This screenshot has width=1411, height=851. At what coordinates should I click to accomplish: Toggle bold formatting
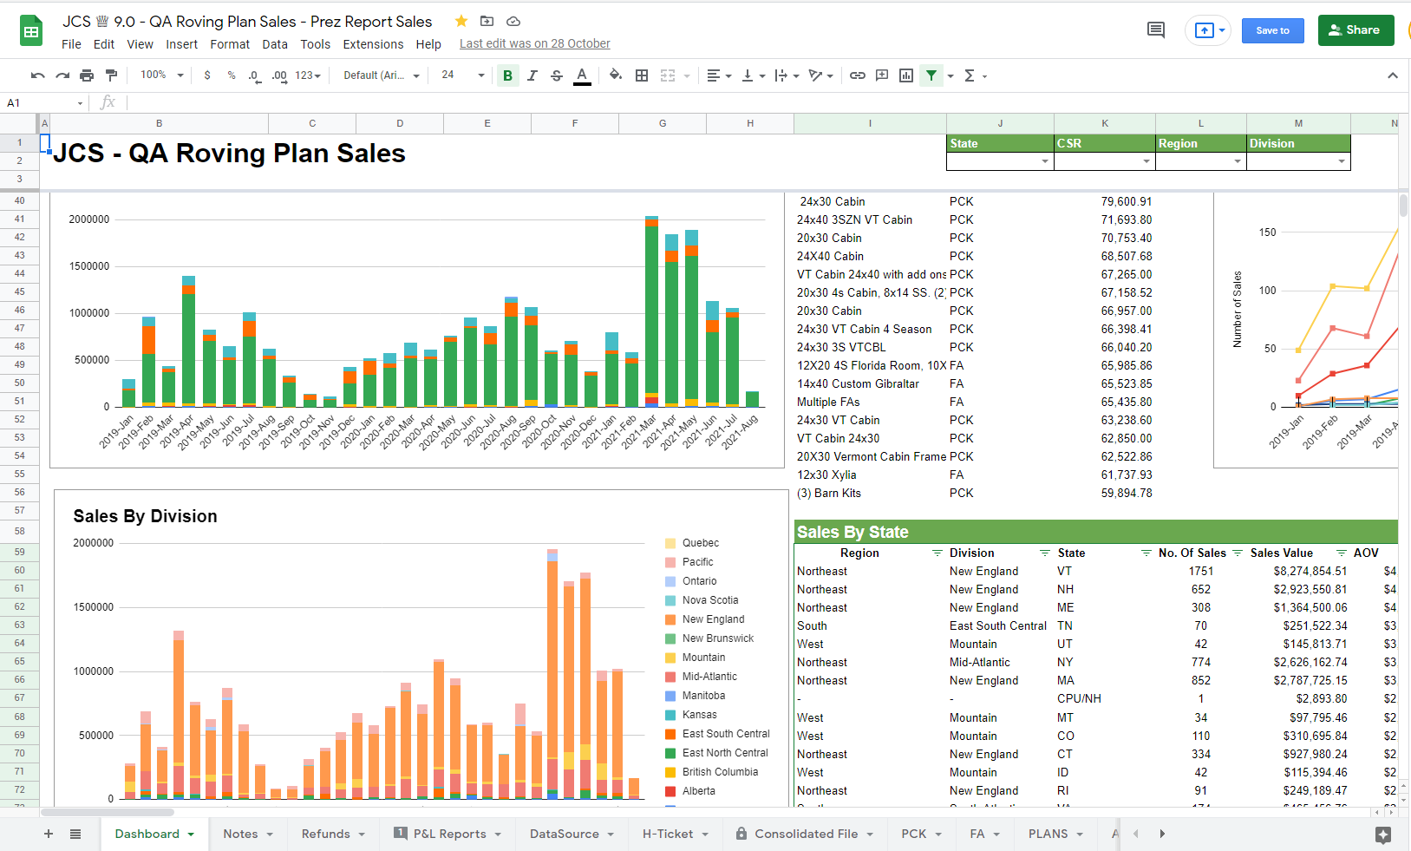click(x=507, y=75)
